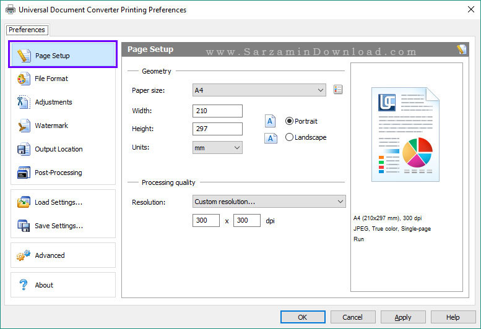Click the Apply button

coord(403,317)
